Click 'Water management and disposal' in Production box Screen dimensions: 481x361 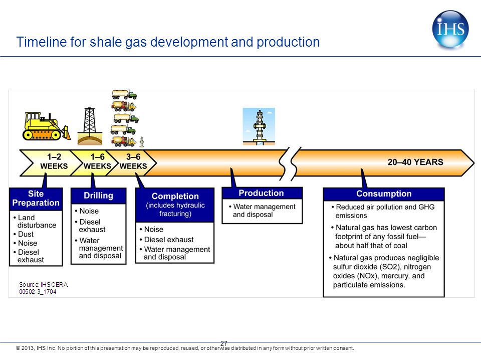click(x=262, y=211)
